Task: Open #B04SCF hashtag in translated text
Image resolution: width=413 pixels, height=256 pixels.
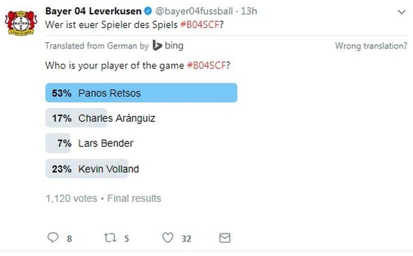Action: click(x=206, y=65)
